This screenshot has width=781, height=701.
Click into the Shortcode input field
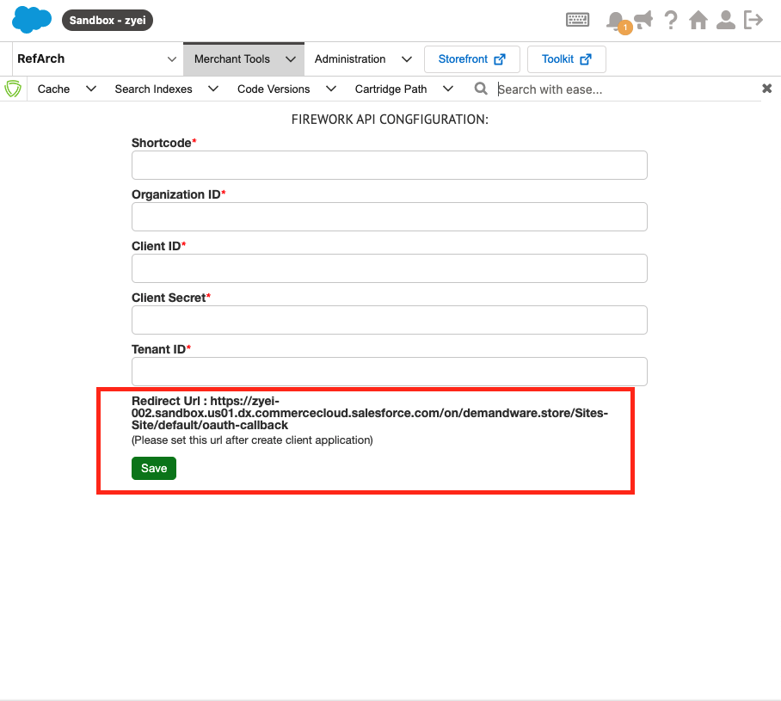(389, 165)
